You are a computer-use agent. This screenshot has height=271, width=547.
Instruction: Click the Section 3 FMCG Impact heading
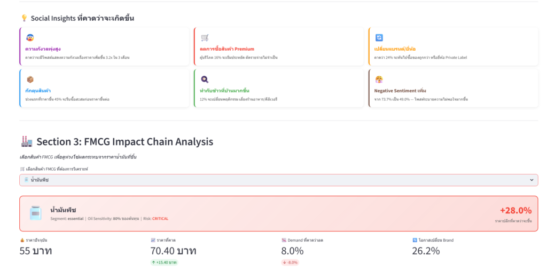(x=124, y=142)
